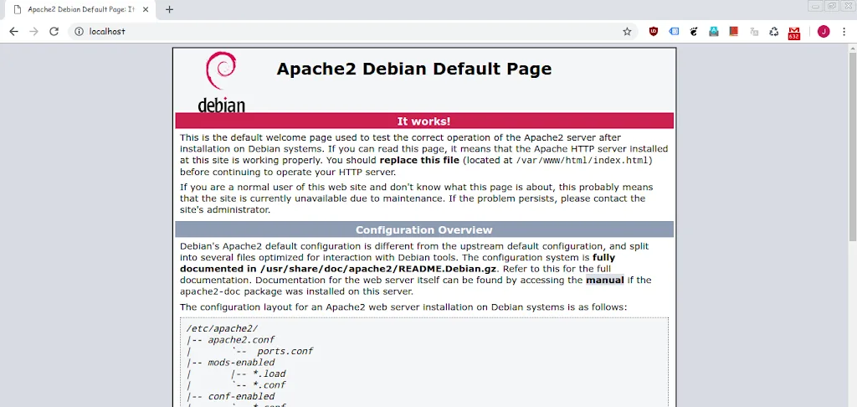
Task: Click the page icon on the Apache2 tab
Action: click(18, 9)
